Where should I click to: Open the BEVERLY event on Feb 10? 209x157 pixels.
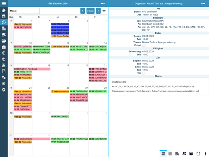[23, 47]
